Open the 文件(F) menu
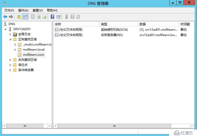Image resolution: width=197 pixels, height=136 pixels. (9, 10)
